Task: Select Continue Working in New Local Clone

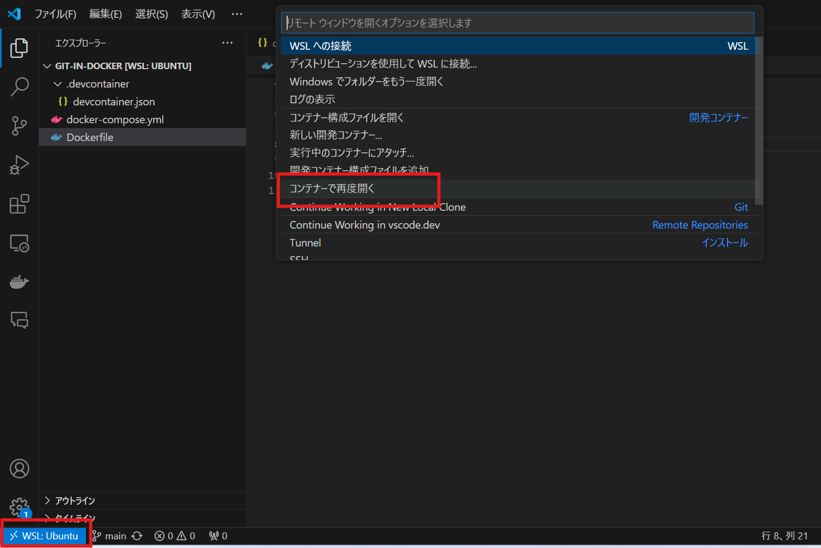Action: [518, 207]
